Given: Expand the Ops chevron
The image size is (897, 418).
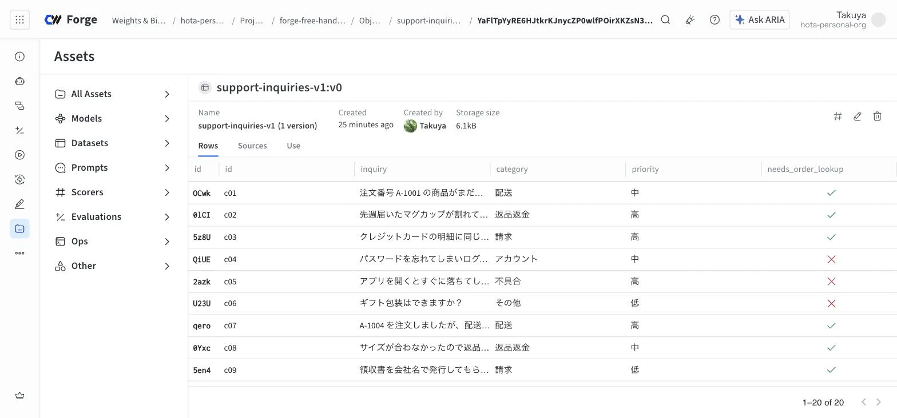Looking at the screenshot, I should (167, 242).
